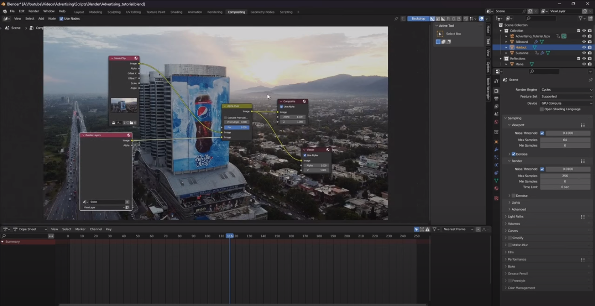The width and height of the screenshot is (595, 306).
Task: Open the Modifier wrench properties tab
Action: [496, 150]
